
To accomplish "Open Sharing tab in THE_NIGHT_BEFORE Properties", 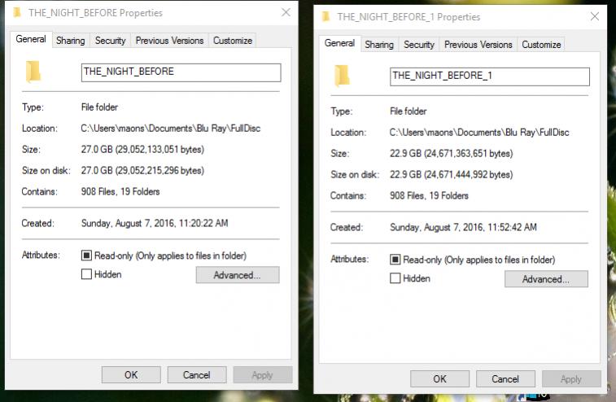I will tap(70, 41).
